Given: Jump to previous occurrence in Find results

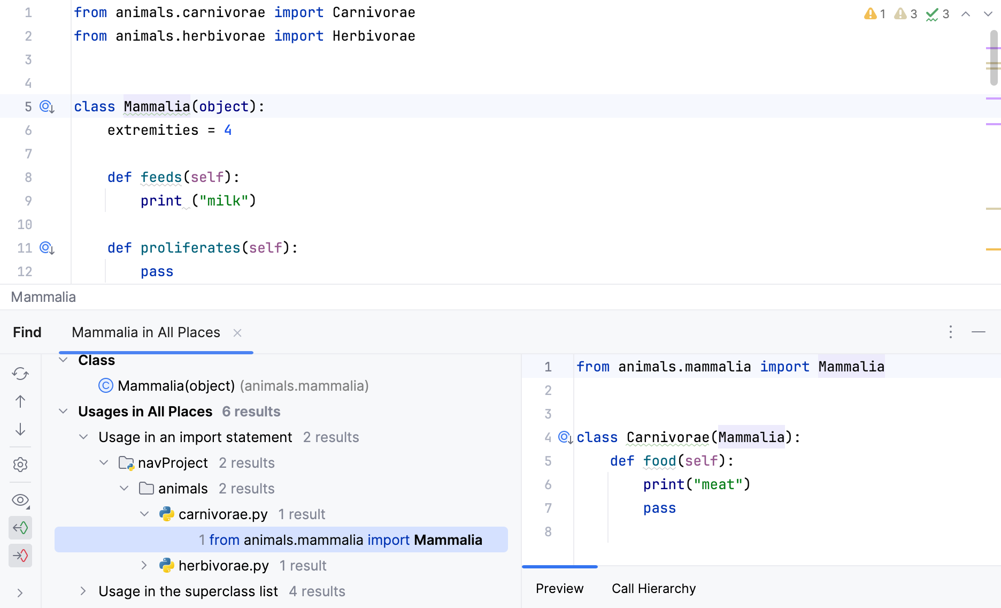Looking at the screenshot, I should 20,401.
